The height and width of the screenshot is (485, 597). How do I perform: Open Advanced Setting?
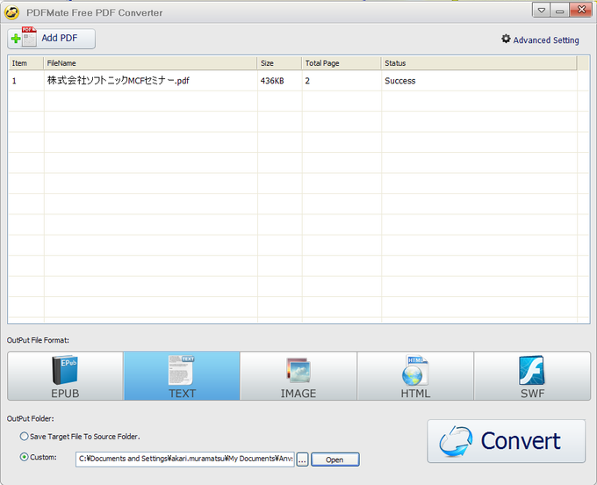540,40
